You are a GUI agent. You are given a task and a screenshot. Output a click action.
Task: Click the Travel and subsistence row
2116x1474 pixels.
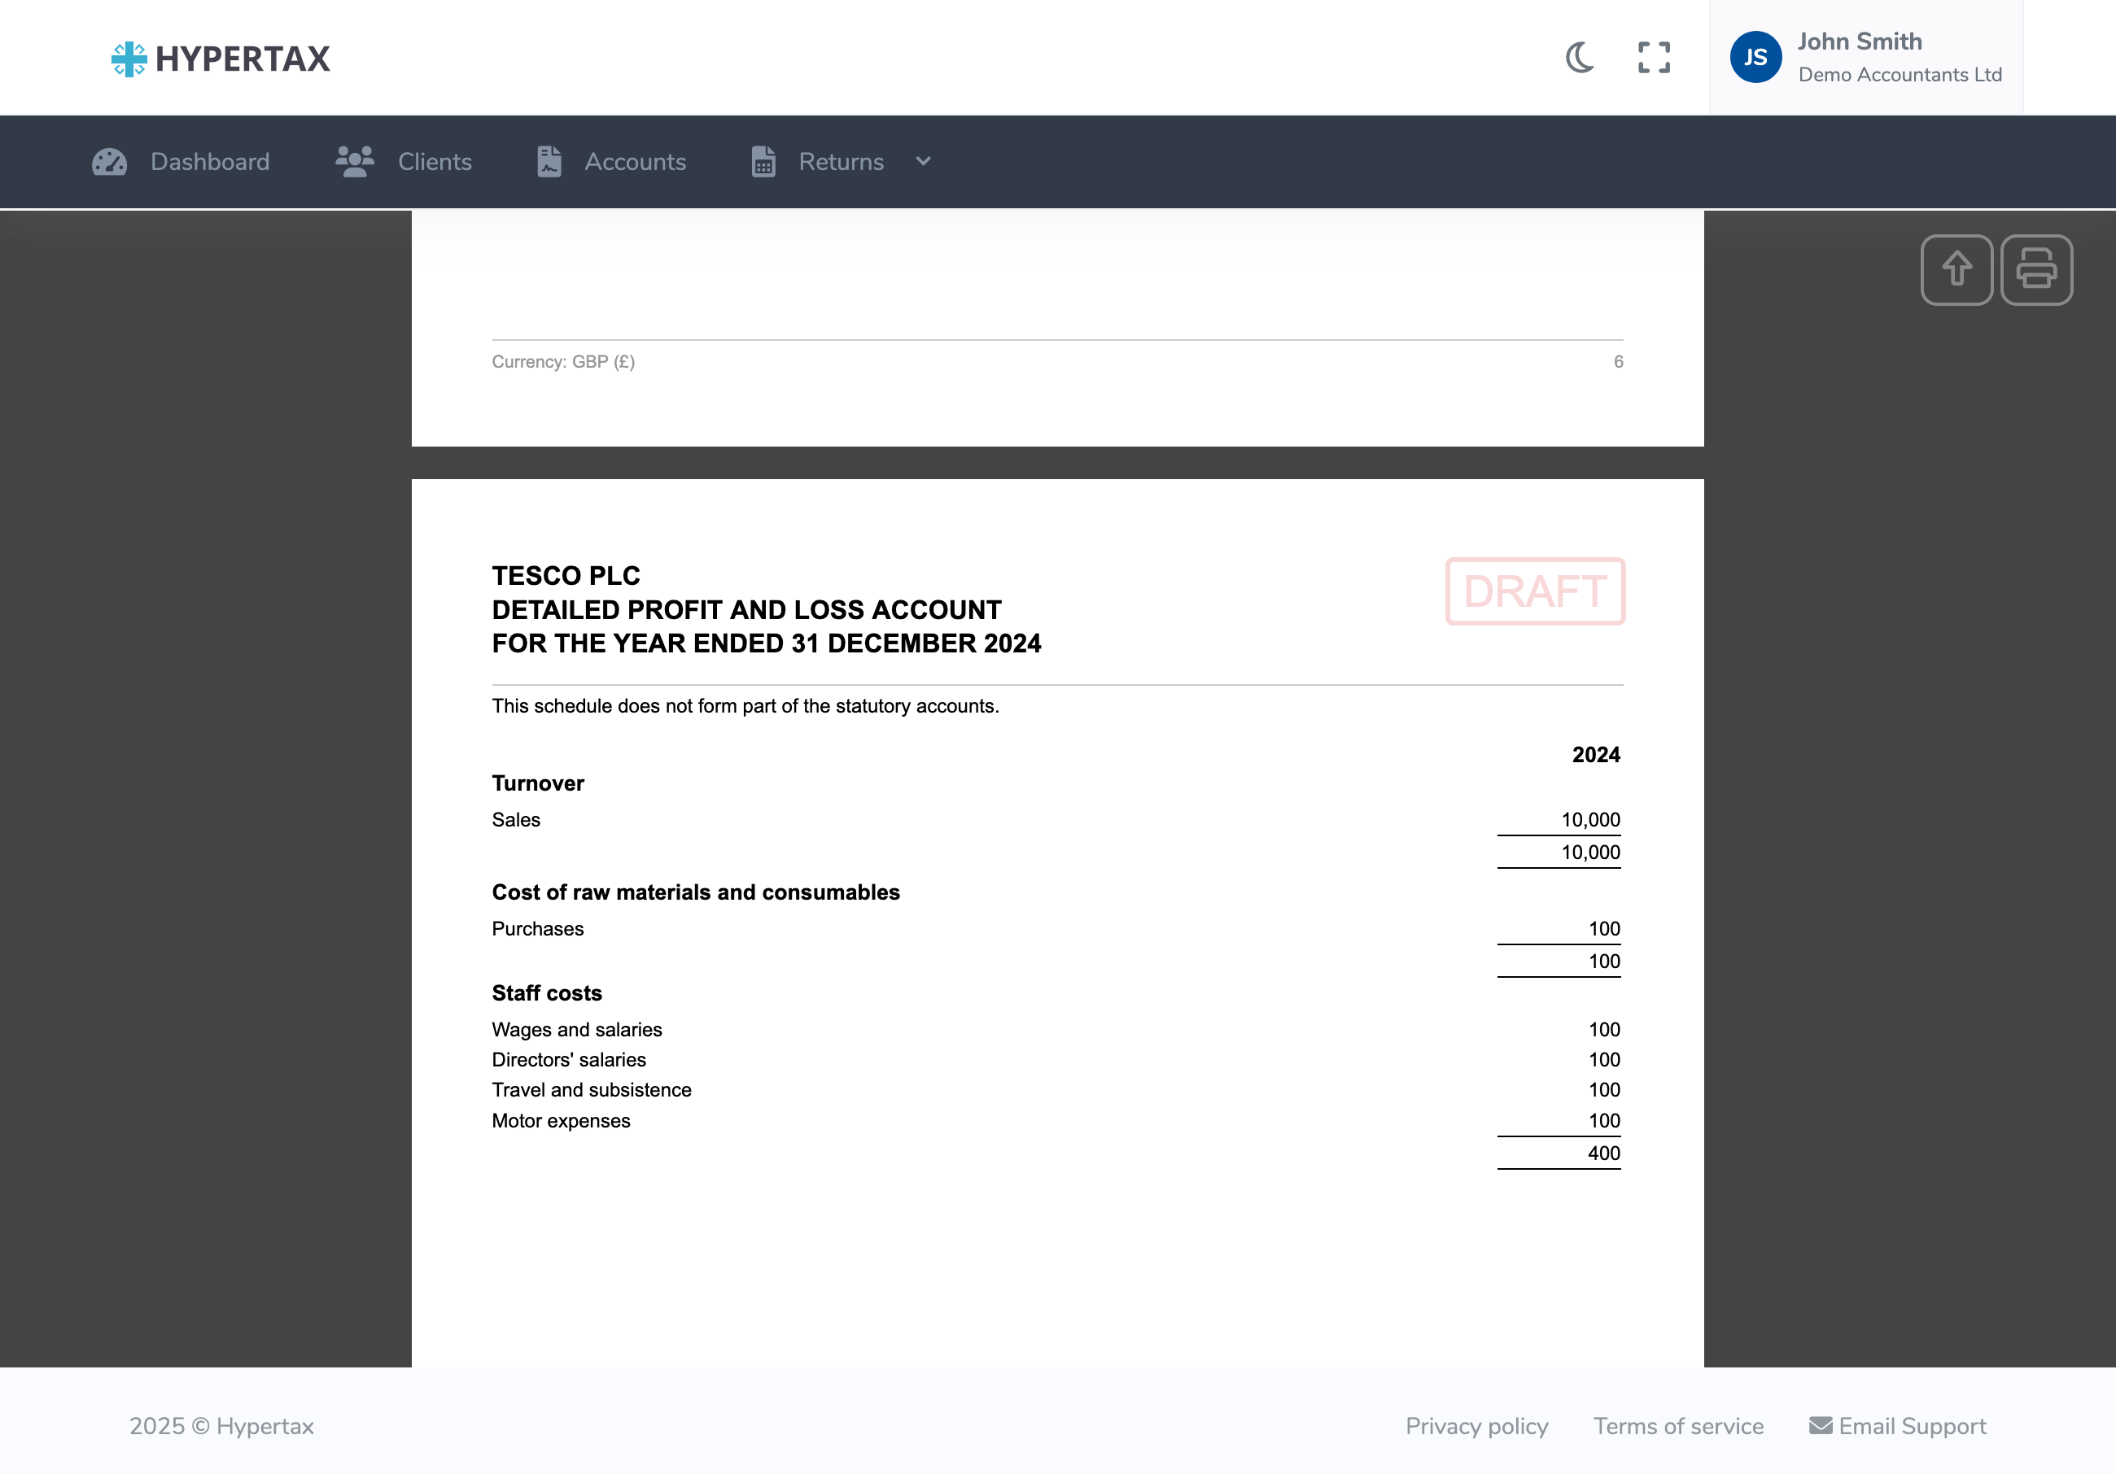[1056, 1090]
